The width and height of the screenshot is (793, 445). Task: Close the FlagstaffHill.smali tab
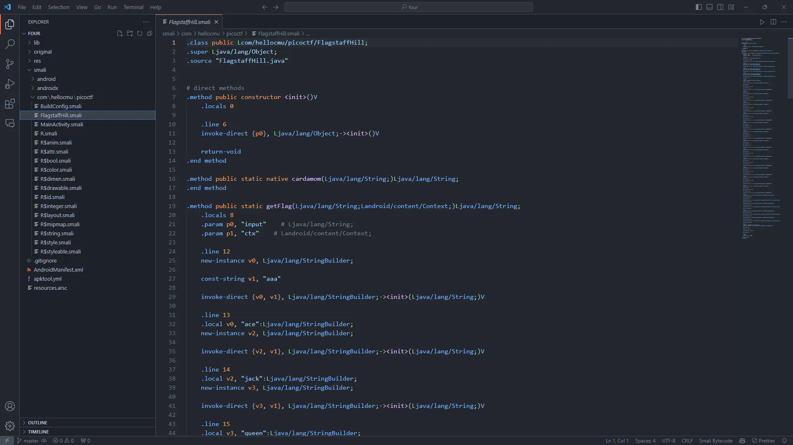click(216, 22)
